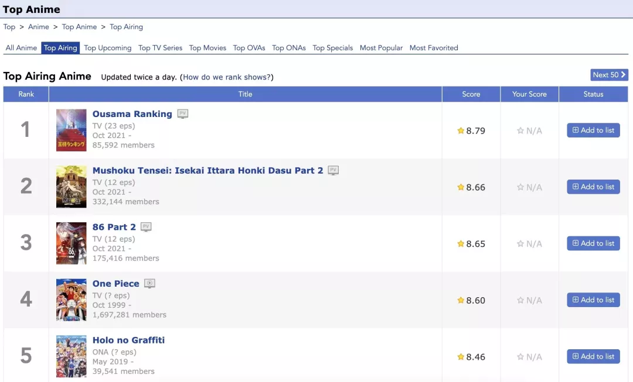Click the Holo no Graffiti cover thumbnail

71,356
